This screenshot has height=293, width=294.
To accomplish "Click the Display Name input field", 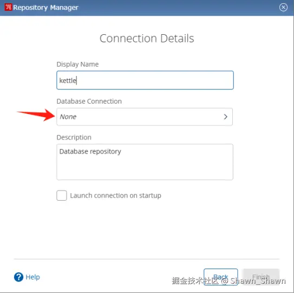I will tap(145, 80).
